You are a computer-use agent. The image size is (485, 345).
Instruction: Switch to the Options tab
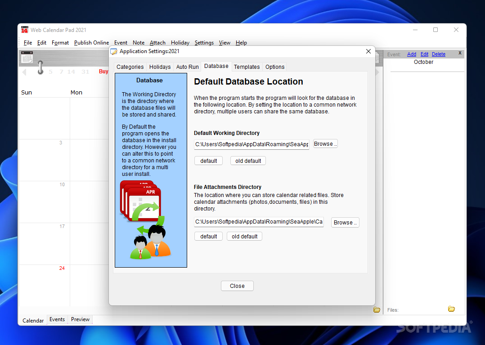(x=274, y=67)
